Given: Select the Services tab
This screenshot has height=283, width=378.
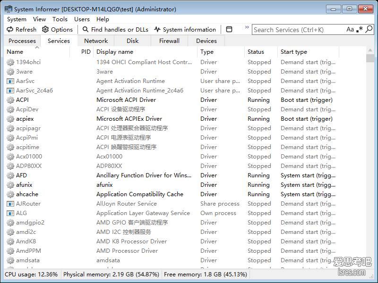Looking at the screenshot, I should pyautogui.click(x=59, y=41).
